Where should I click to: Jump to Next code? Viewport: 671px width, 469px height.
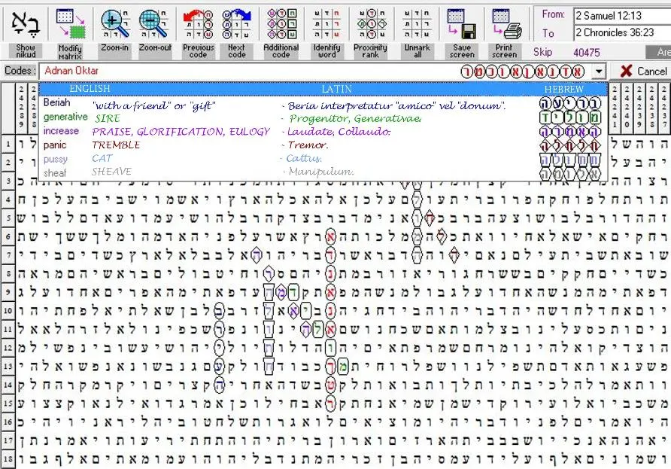click(x=237, y=24)
